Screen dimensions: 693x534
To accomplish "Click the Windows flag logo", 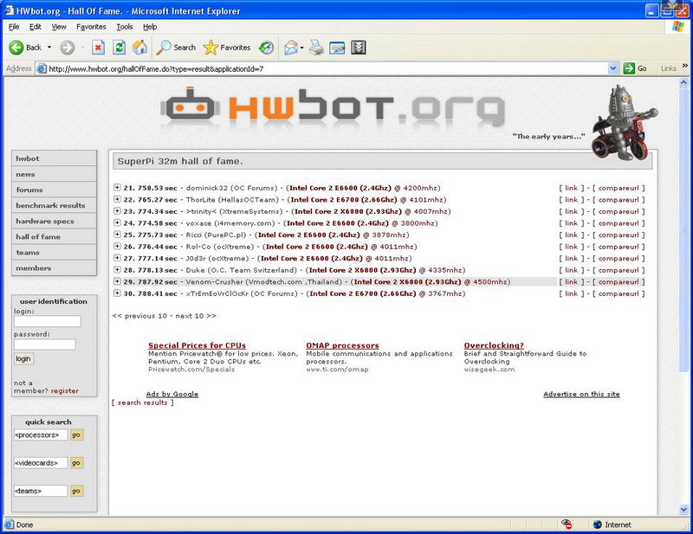I will 677,27.
